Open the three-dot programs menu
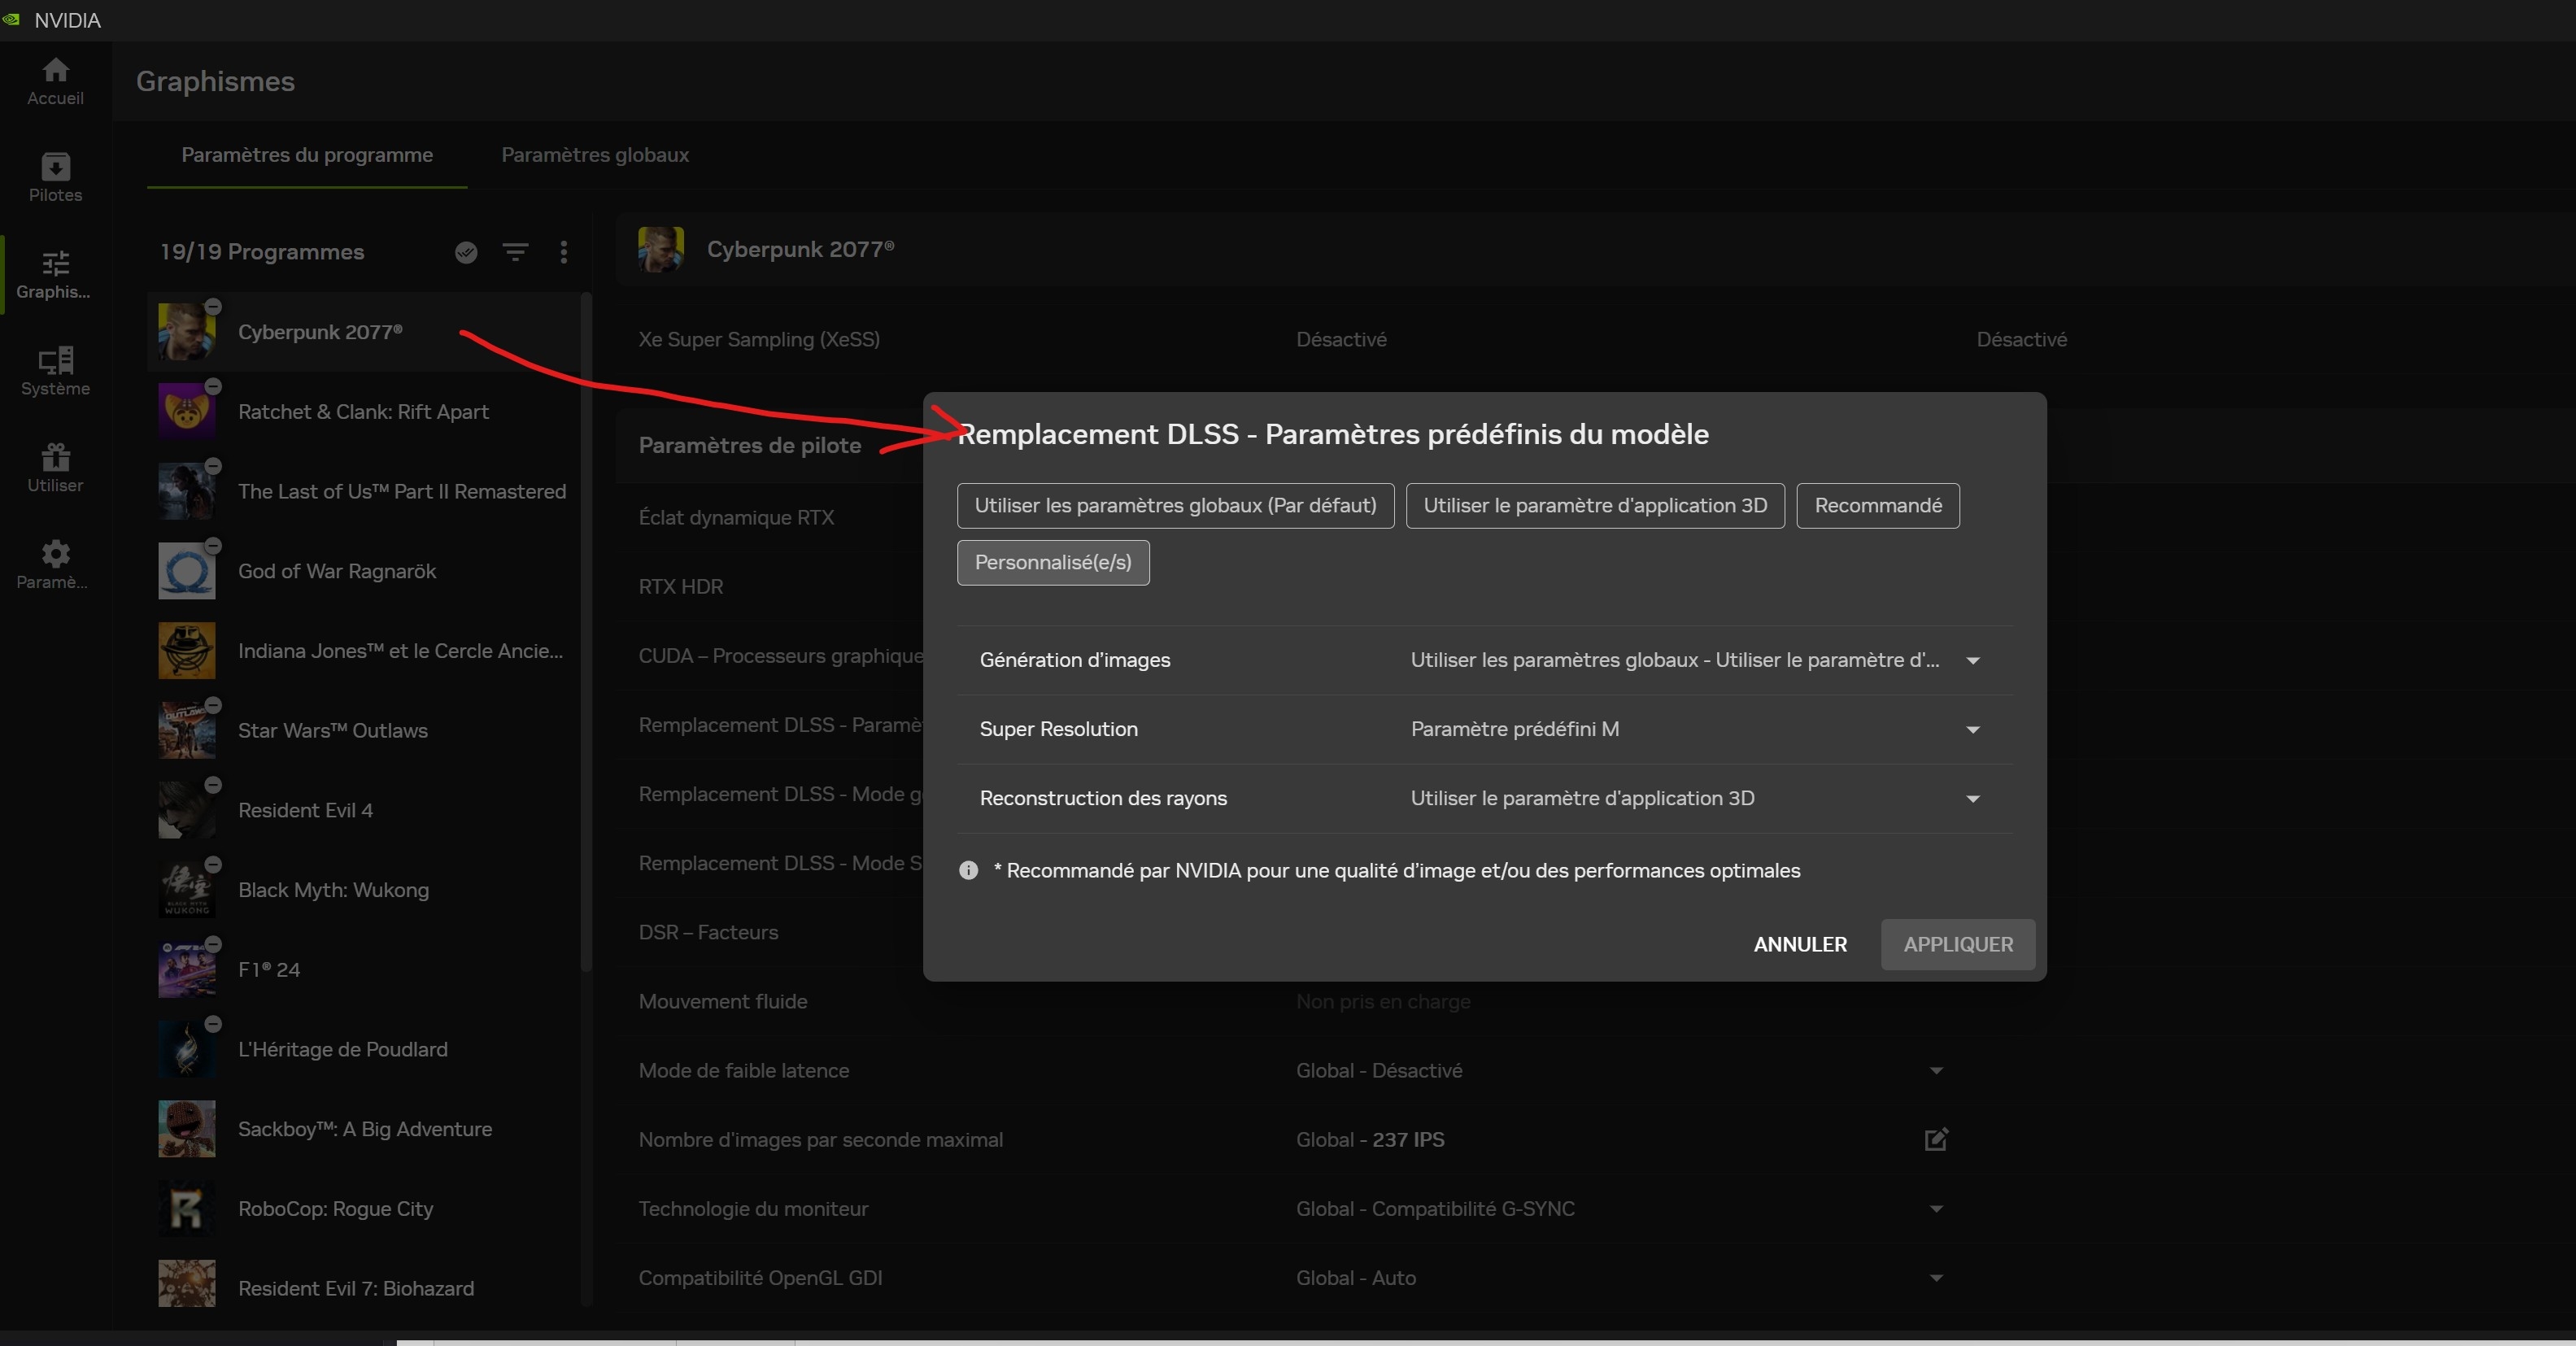 point(564,252)
